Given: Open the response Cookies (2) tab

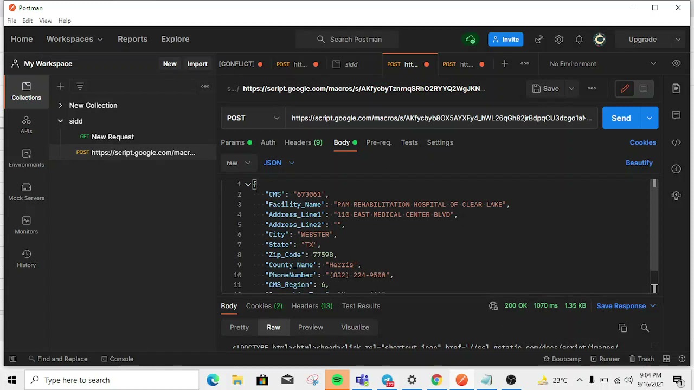Looking at the screenshot, I should [x=264, y=306].
